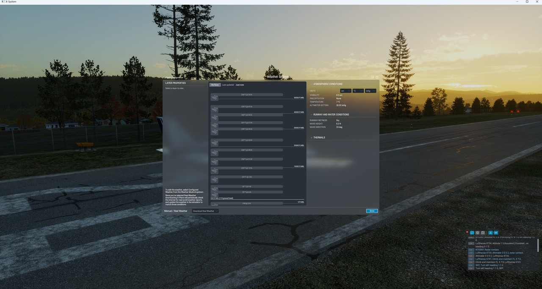This screenshot has width=542, height=289.
Task: Click the wave height value '0.2 ft'
Action: click(339, 124)
